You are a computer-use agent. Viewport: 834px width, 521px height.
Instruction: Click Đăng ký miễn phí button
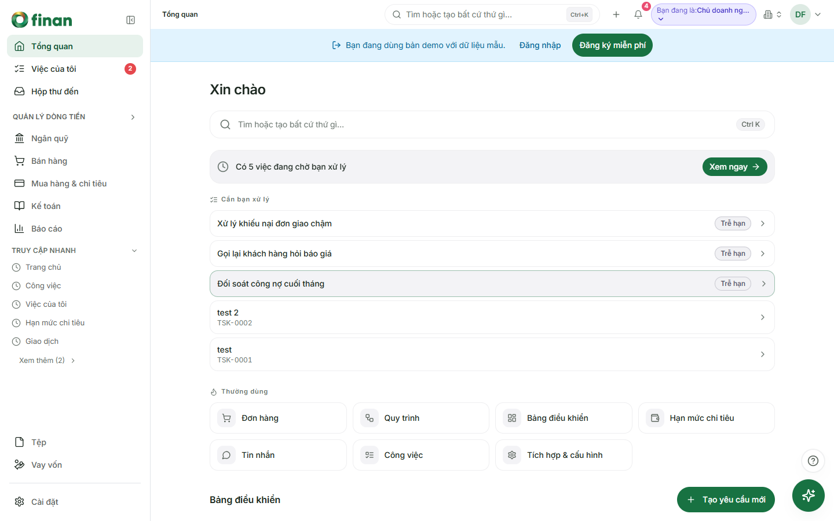coord(612,45)
